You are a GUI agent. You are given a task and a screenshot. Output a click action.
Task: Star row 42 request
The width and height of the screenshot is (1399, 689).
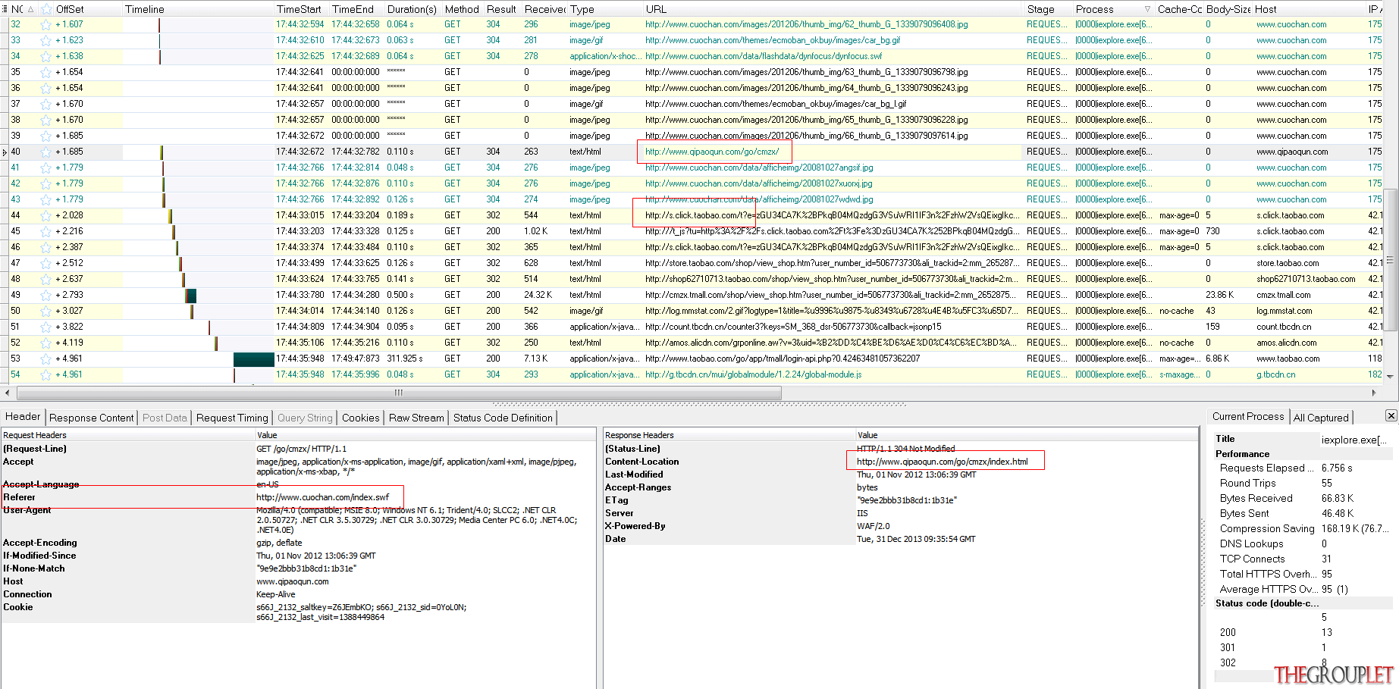pyautogui.click(x=45, y=183)
